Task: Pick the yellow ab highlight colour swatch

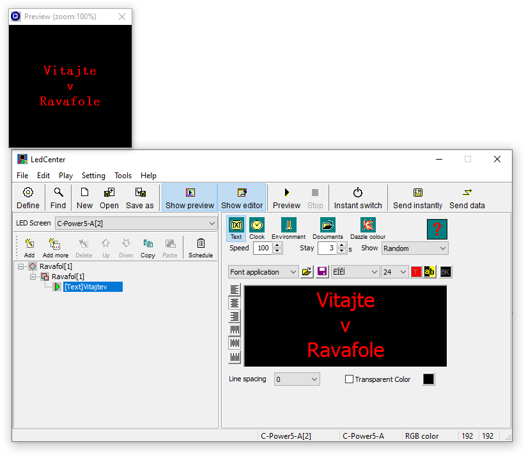Action: tap(429, 272)
